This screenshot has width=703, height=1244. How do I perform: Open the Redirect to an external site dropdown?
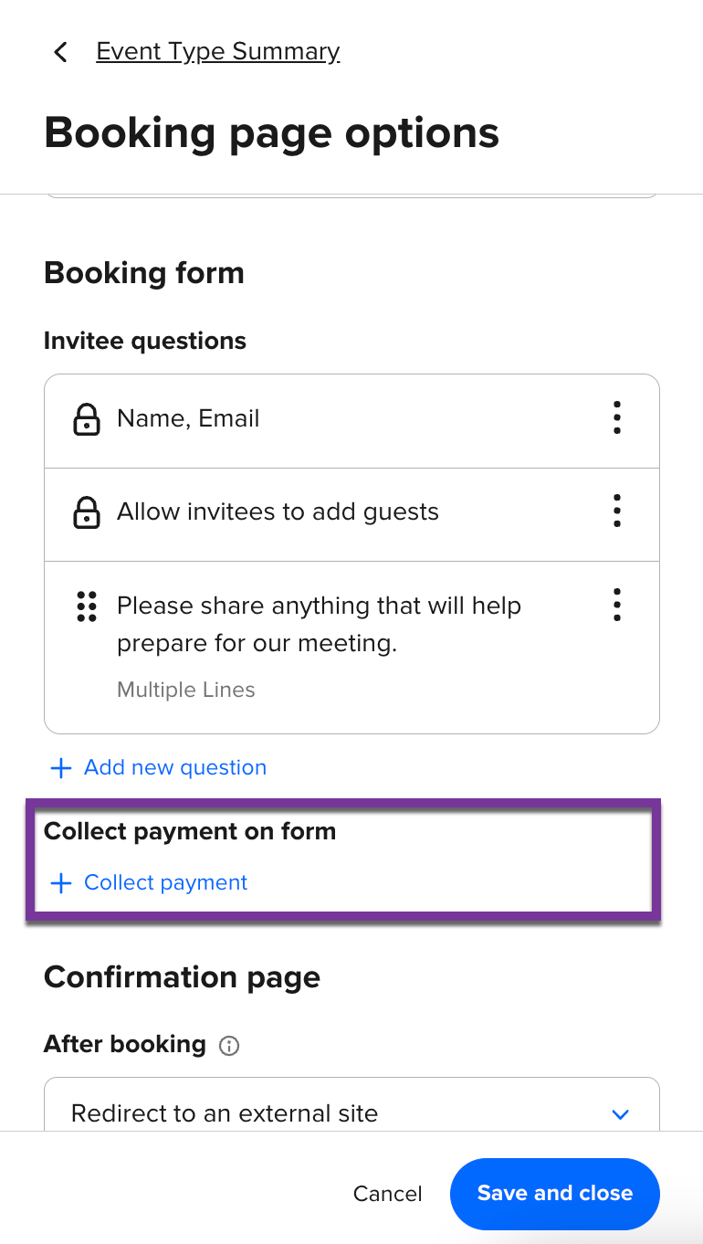tap(351, 1113)
